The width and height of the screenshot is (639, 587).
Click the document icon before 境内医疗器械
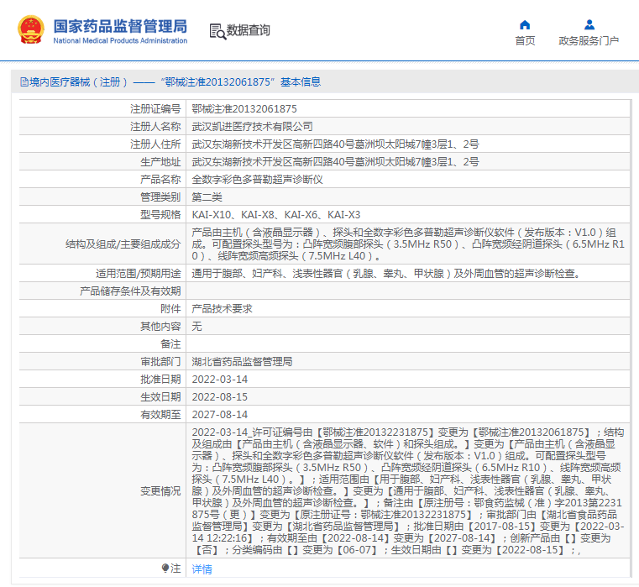pos(24,82)
